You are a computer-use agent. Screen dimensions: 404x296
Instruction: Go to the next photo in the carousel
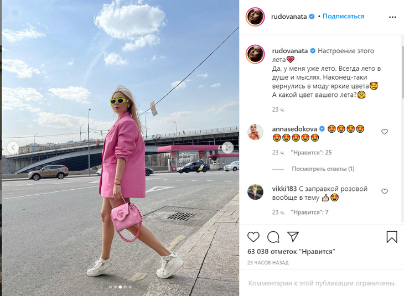point(228,148)
